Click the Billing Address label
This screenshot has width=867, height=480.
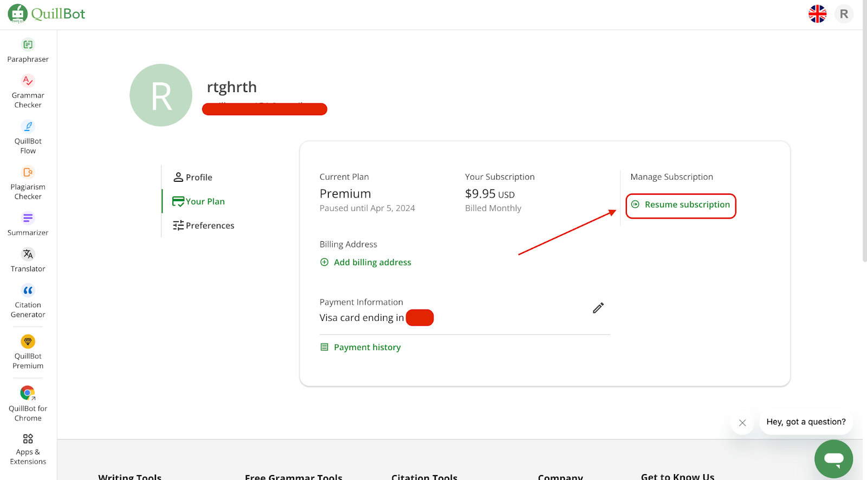[x=348, y=245]
